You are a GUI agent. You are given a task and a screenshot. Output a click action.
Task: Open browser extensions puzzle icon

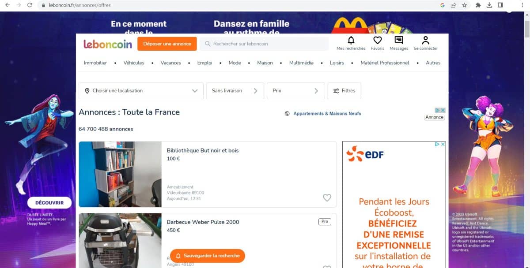[478, 5]
